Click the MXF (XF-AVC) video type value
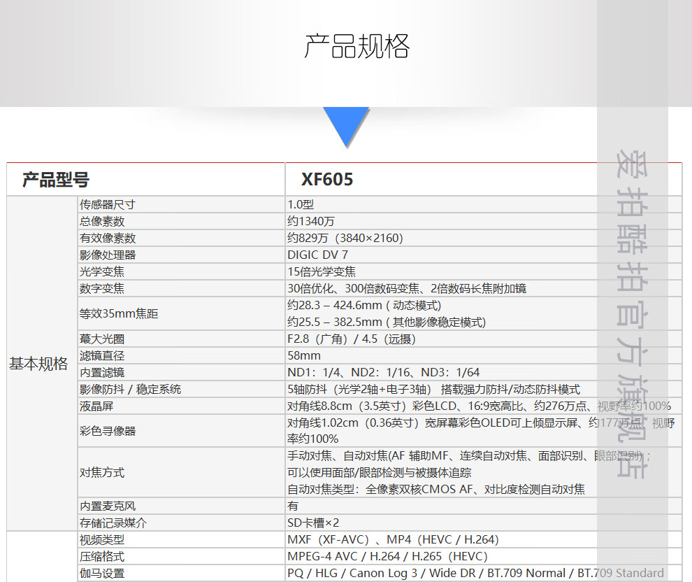 point(394,539)
